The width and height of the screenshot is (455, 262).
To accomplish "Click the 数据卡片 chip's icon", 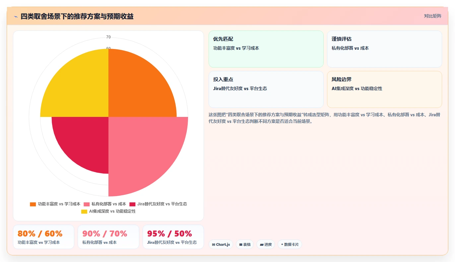I will [282, 244].
